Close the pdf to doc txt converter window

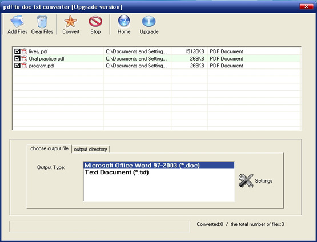tap(307, 7)
